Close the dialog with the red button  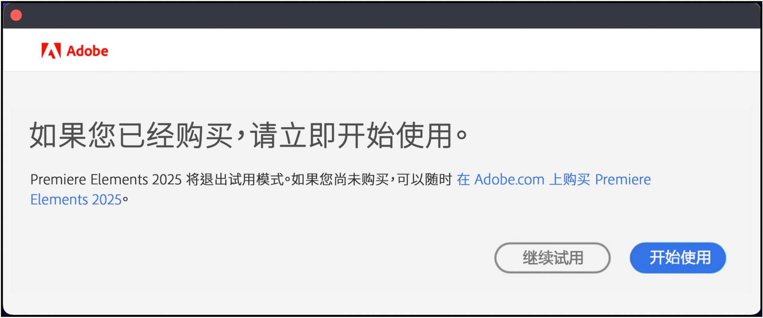click(x=16, y=15)
